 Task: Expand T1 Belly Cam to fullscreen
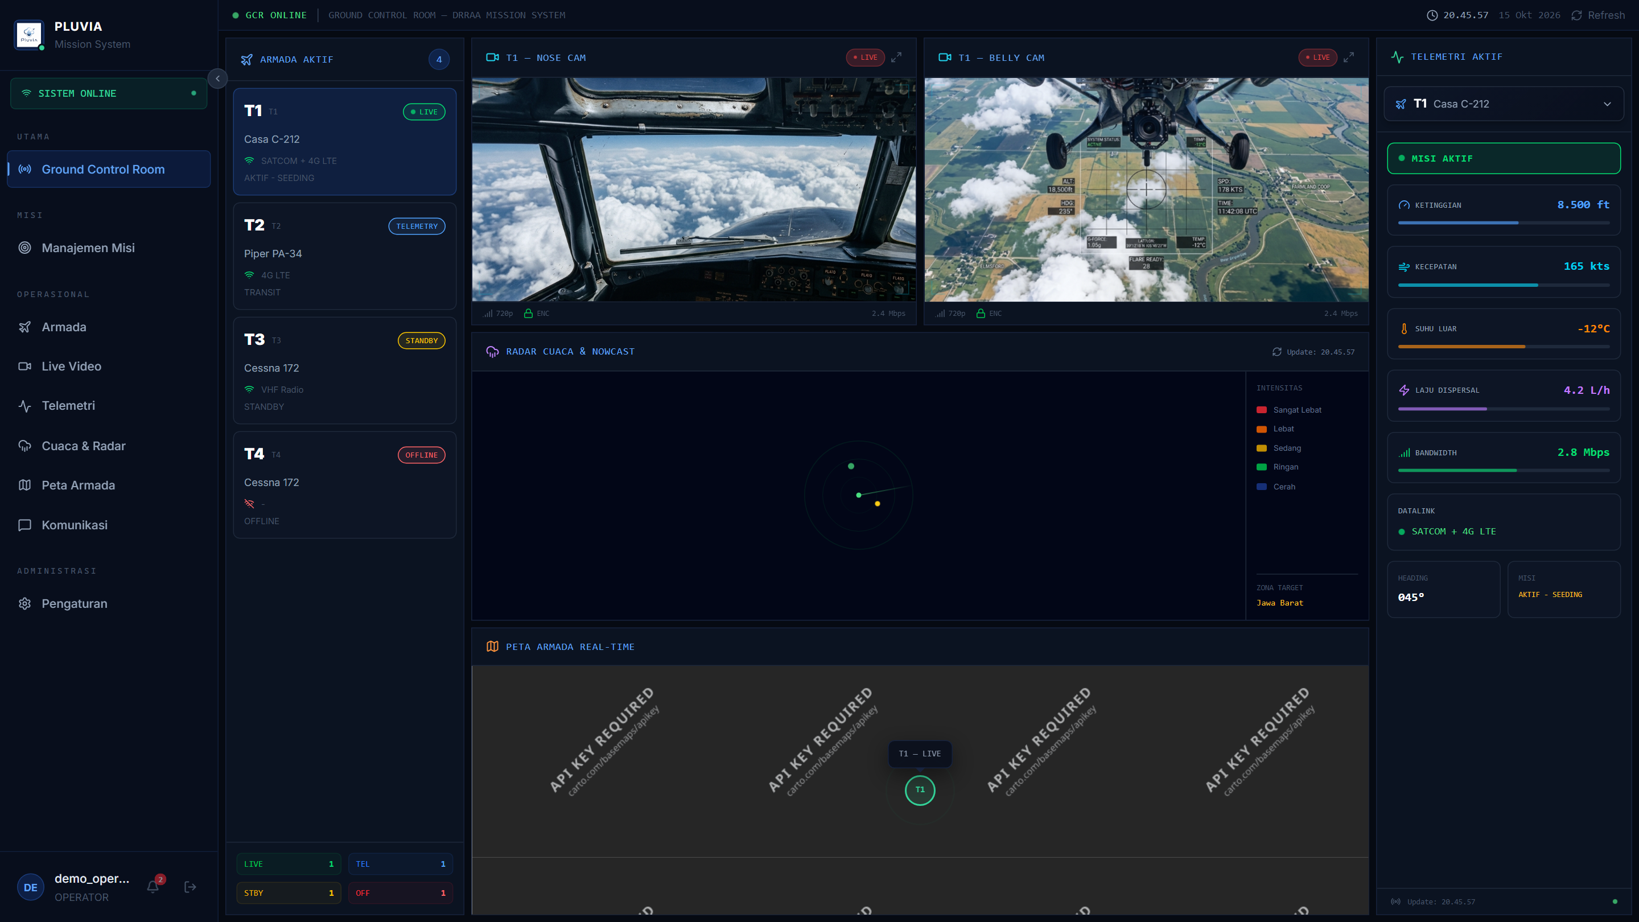[1349, 57]
